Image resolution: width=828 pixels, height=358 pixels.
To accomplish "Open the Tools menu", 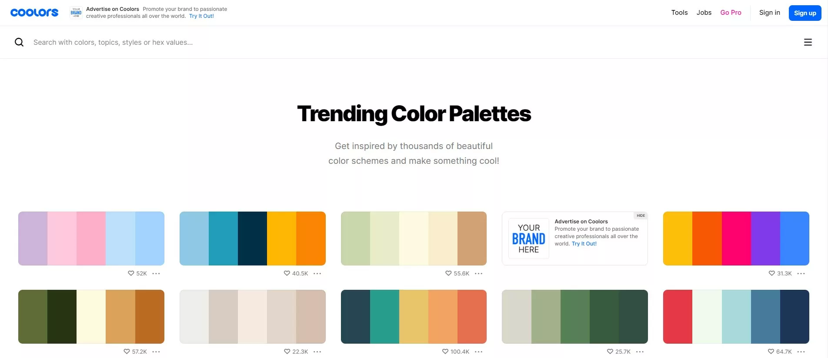I will 679,12.
